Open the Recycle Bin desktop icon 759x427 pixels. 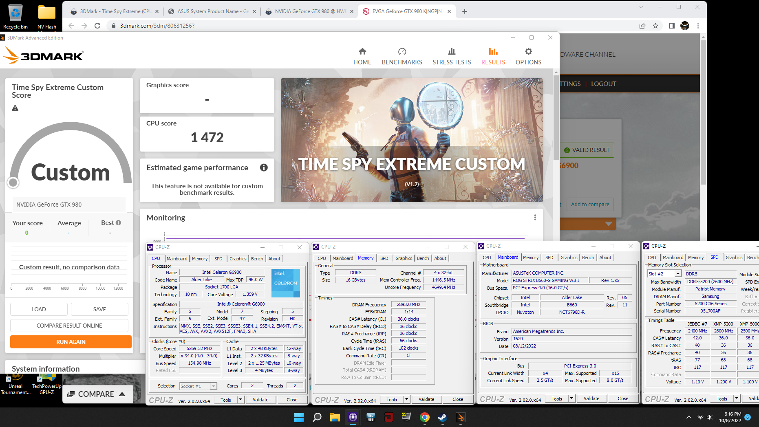15,17
